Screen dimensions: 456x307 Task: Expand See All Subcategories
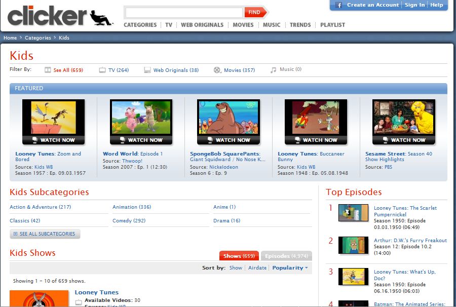tap(45, 234)
